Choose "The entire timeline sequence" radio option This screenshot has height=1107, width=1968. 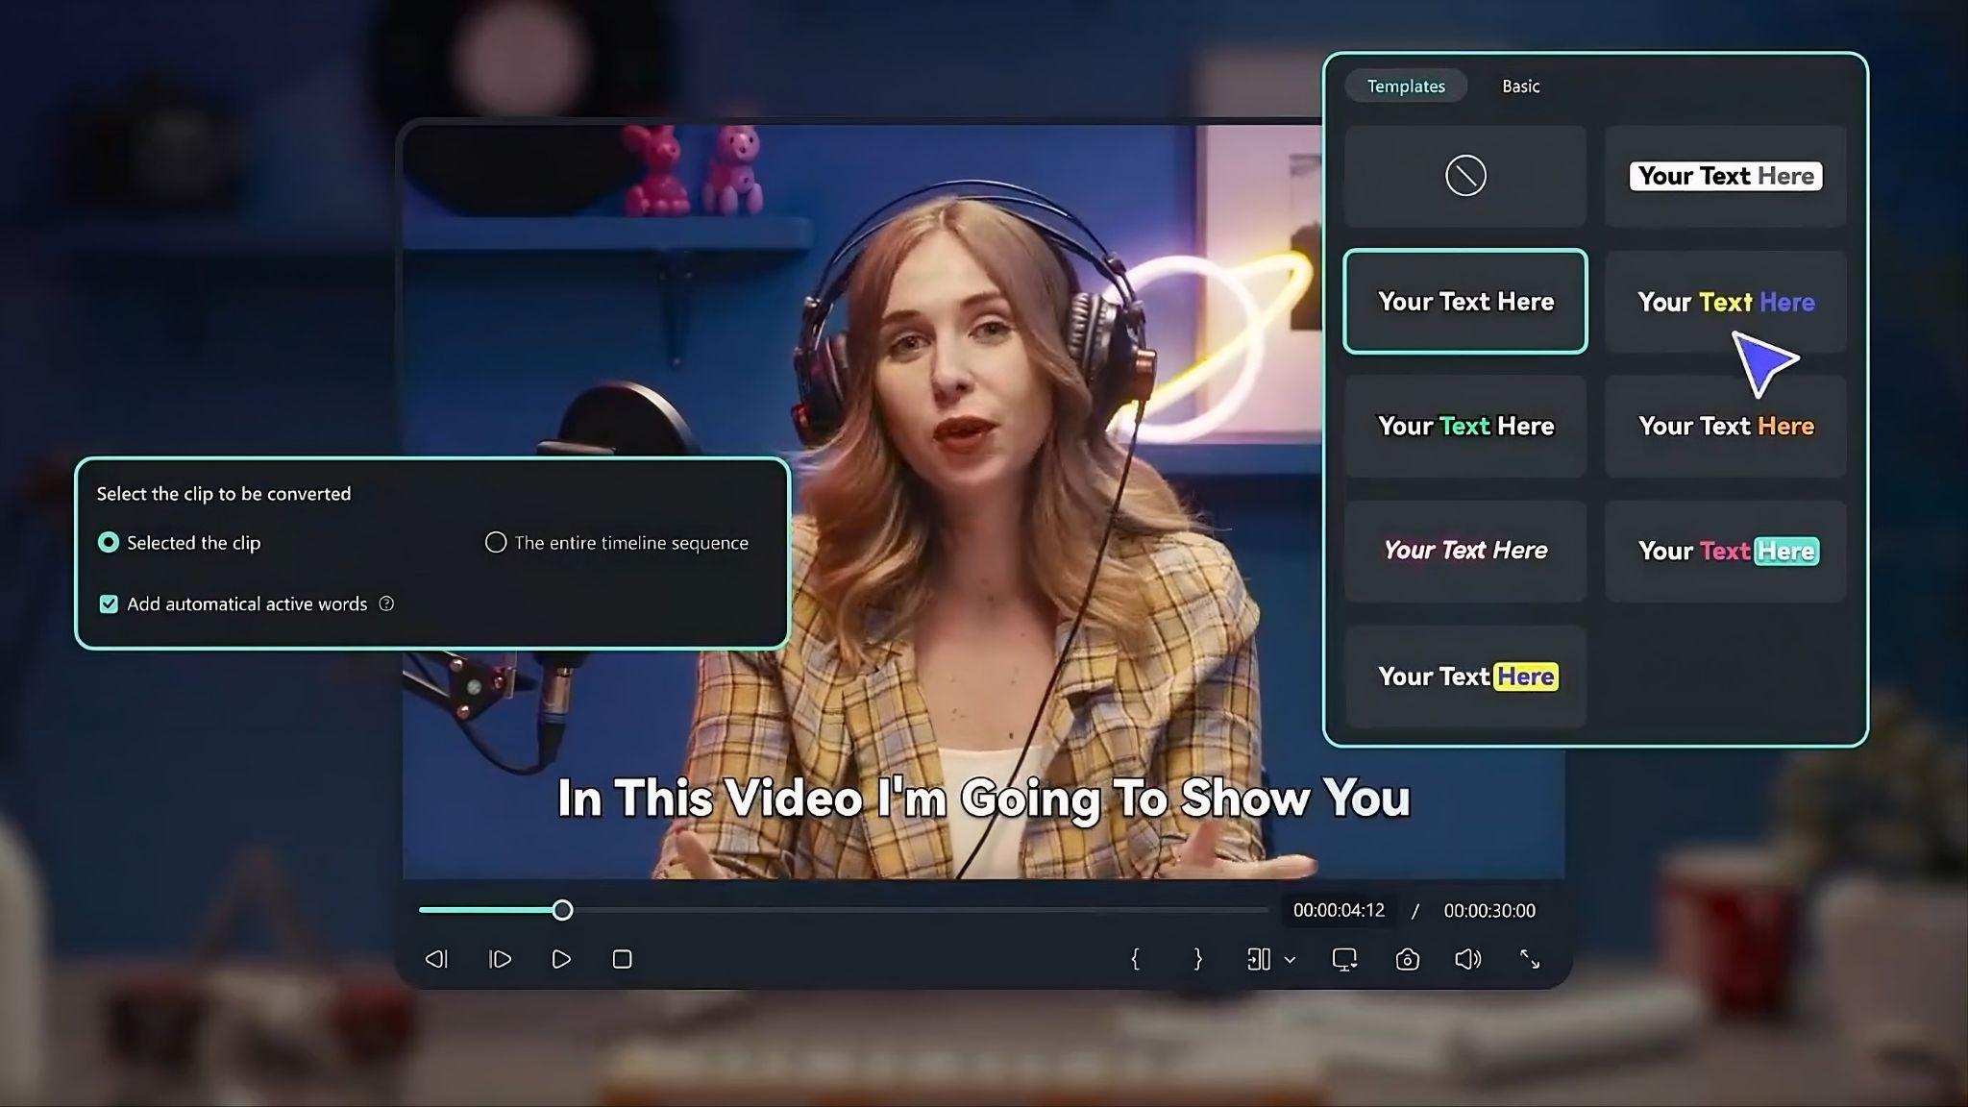496,543
